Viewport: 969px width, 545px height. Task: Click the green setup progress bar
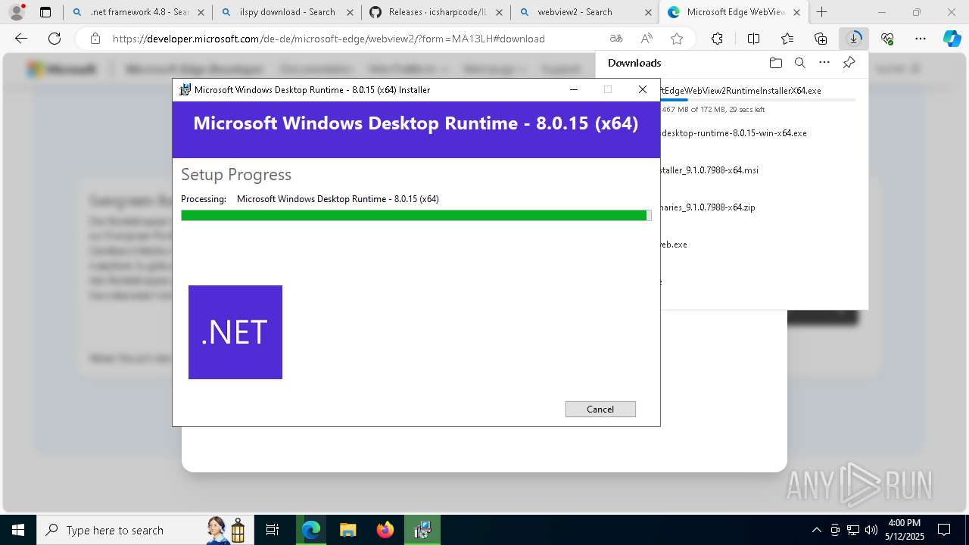tap(416, 215)
